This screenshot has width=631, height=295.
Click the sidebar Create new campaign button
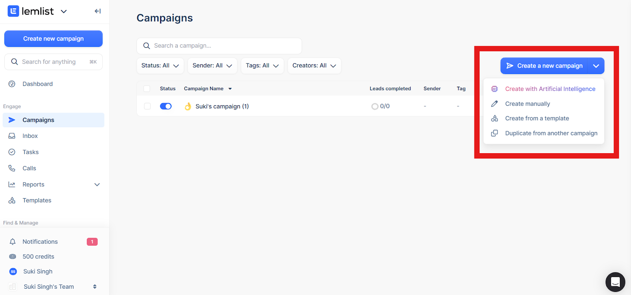[x=53, y=39]
